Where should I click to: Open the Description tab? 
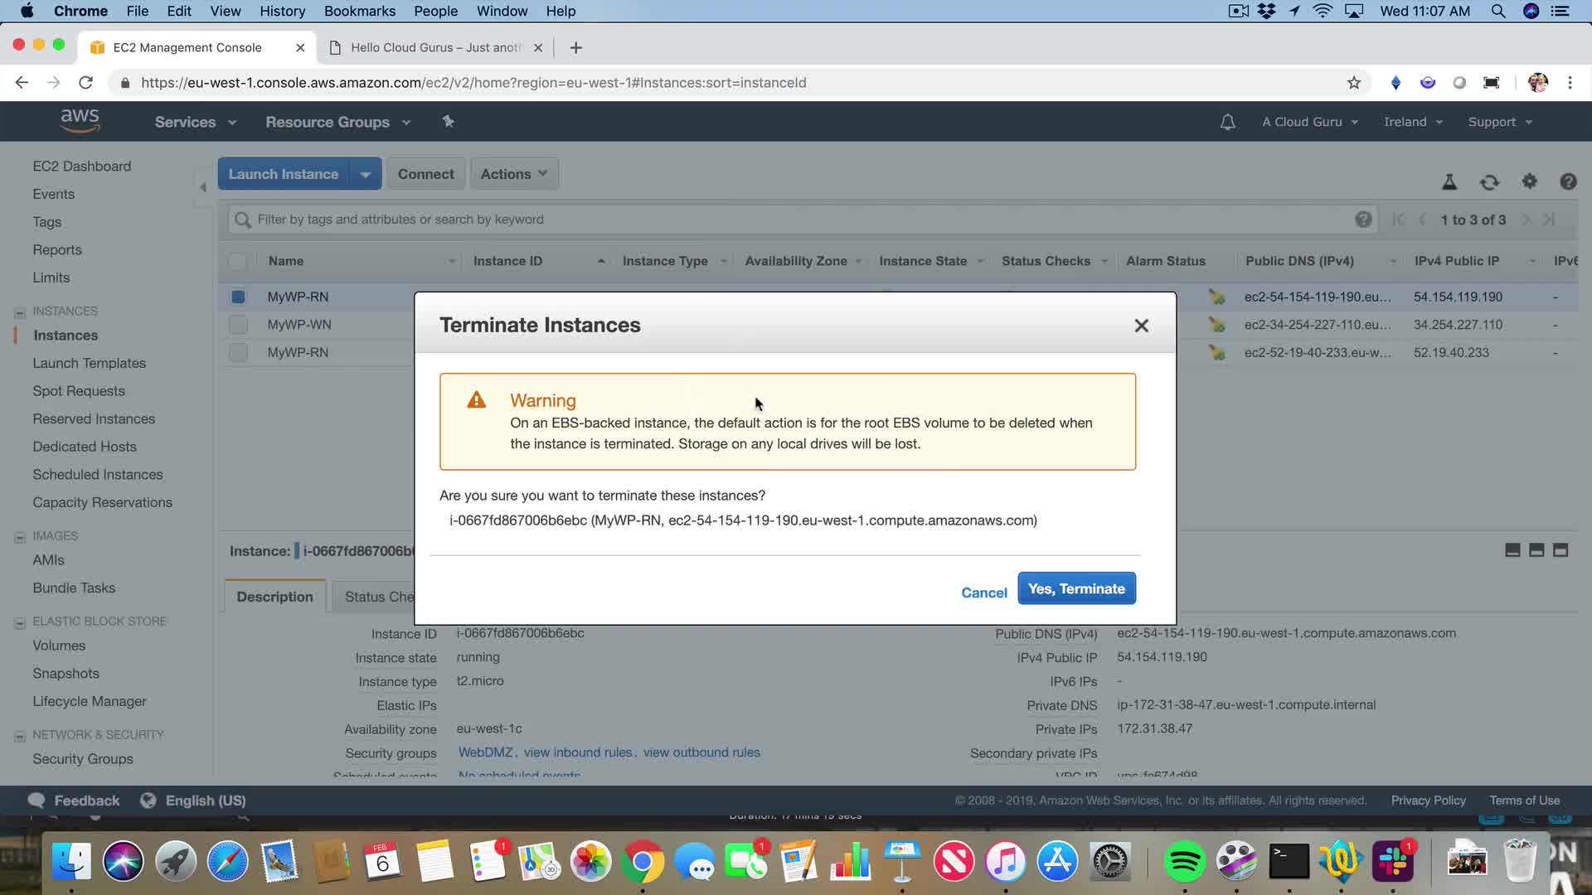[x=274, y=597]
